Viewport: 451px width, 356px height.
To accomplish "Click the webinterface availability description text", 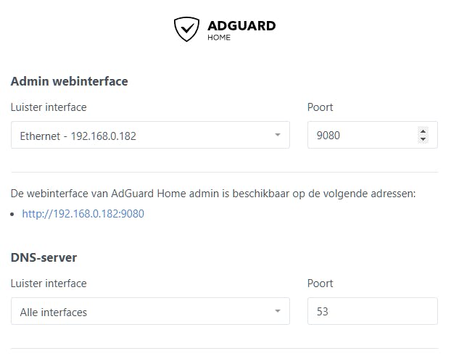I will (x=213, y=194).
